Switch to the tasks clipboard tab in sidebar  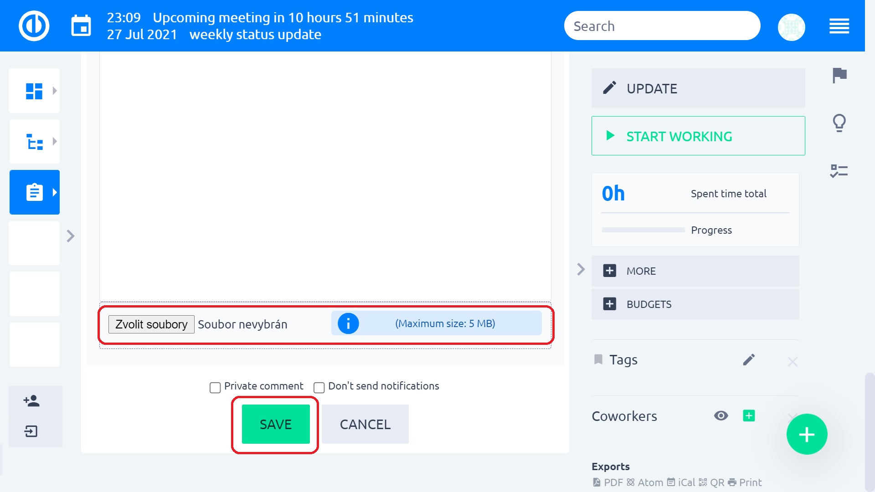[34, 192]
